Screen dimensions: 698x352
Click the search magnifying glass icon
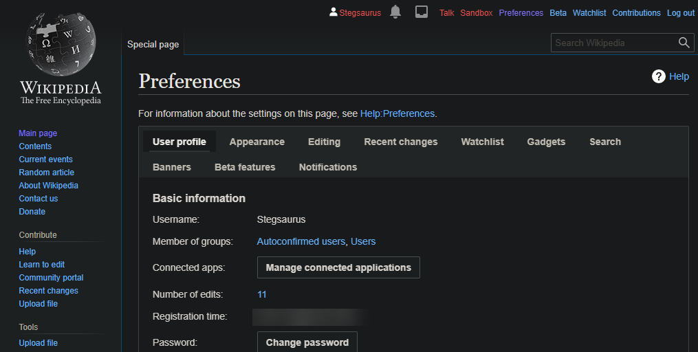click(684, 43)
